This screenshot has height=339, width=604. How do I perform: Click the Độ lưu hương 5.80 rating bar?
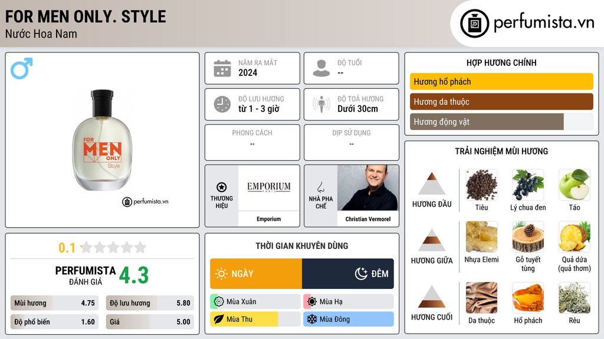pos(150,303)
